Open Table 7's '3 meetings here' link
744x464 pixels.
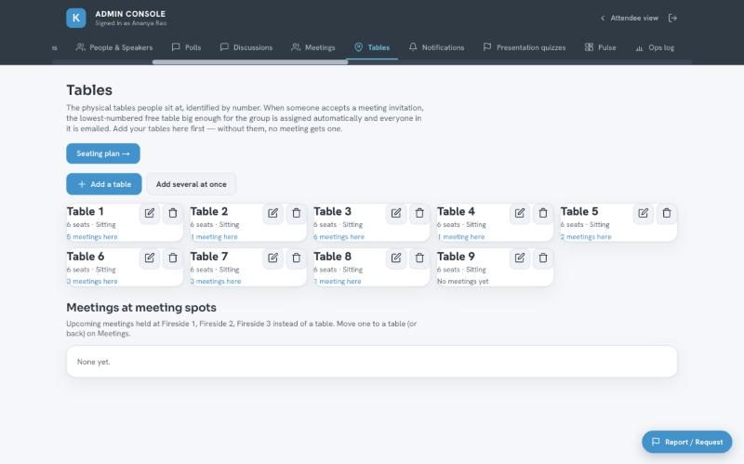(x=216, y=282)
